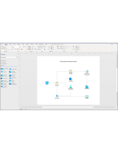
Task: Switch to the Page-1 sheet tab
Action: click(x=21, y=109)
